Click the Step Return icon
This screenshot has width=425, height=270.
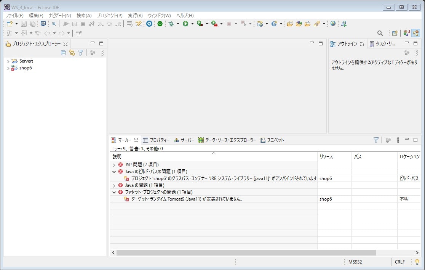pos(118,24)
